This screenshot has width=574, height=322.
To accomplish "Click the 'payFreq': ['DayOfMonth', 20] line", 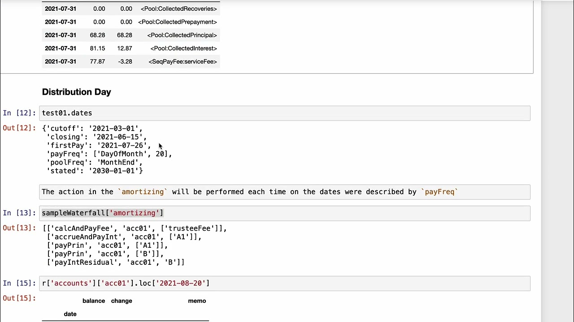I will pos(109,154).
